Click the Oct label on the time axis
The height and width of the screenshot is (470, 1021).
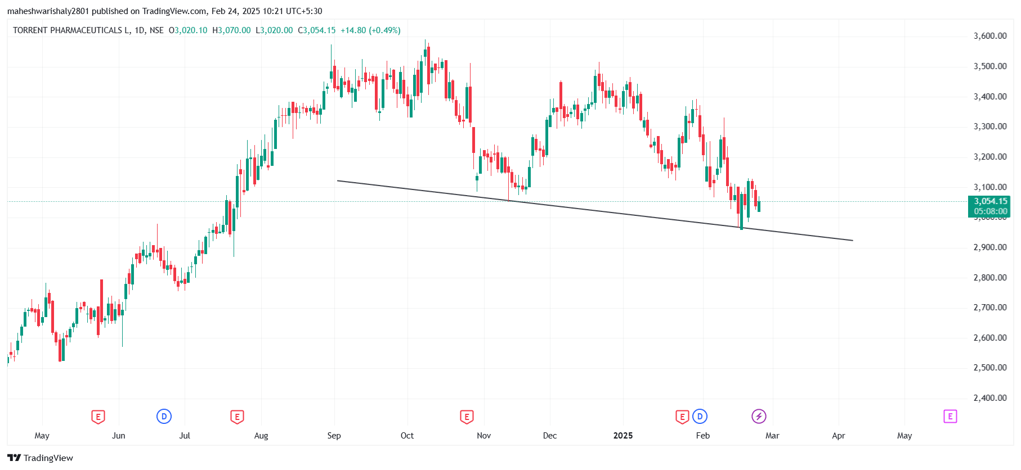click(x=407, y=436)
